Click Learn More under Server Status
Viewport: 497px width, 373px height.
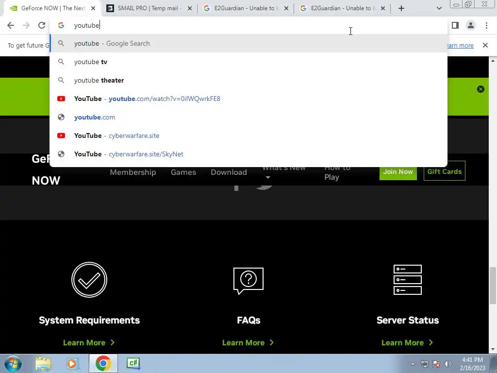coord(407,342)
